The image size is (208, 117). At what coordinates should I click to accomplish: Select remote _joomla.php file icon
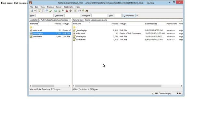[x=74, y=30]
